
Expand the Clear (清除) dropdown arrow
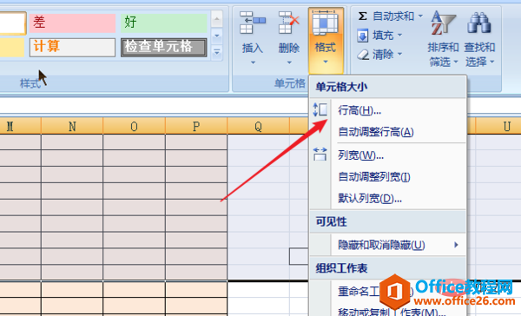coord(399,54)
